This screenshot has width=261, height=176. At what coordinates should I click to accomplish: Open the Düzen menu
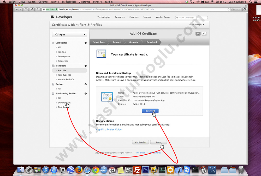click(x=32, y=2)
